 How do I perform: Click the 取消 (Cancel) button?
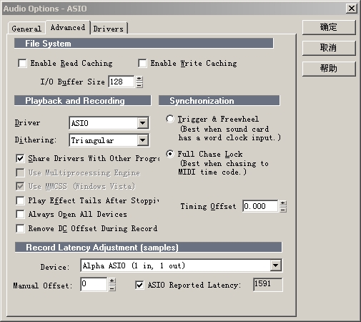tap(329, 48)
